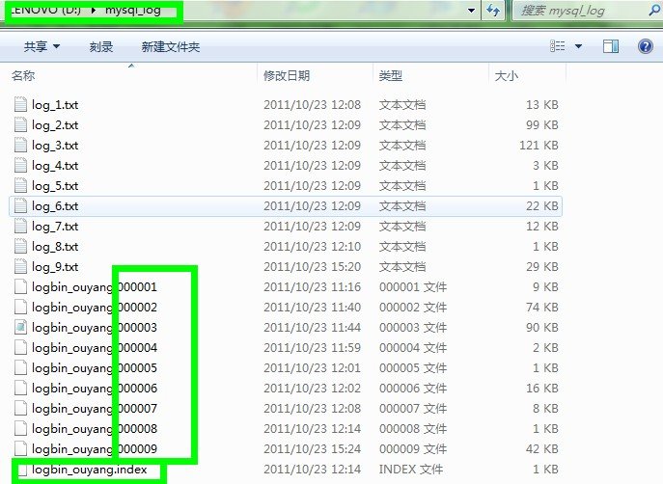This screenshot has width=663, height=484.
Task: Click the LENOVO (D:) breadcrumb segment
Action: point(45,11)
